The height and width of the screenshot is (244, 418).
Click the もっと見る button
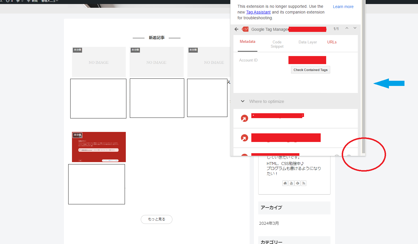156,219
